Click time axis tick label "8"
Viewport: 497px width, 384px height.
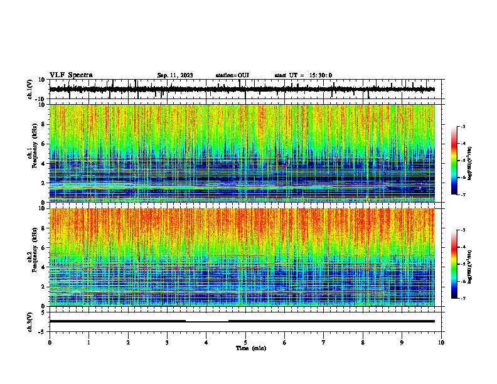(x=363, y=343)
